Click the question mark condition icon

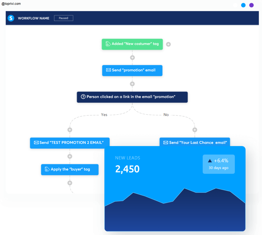[x=83, y=97]
